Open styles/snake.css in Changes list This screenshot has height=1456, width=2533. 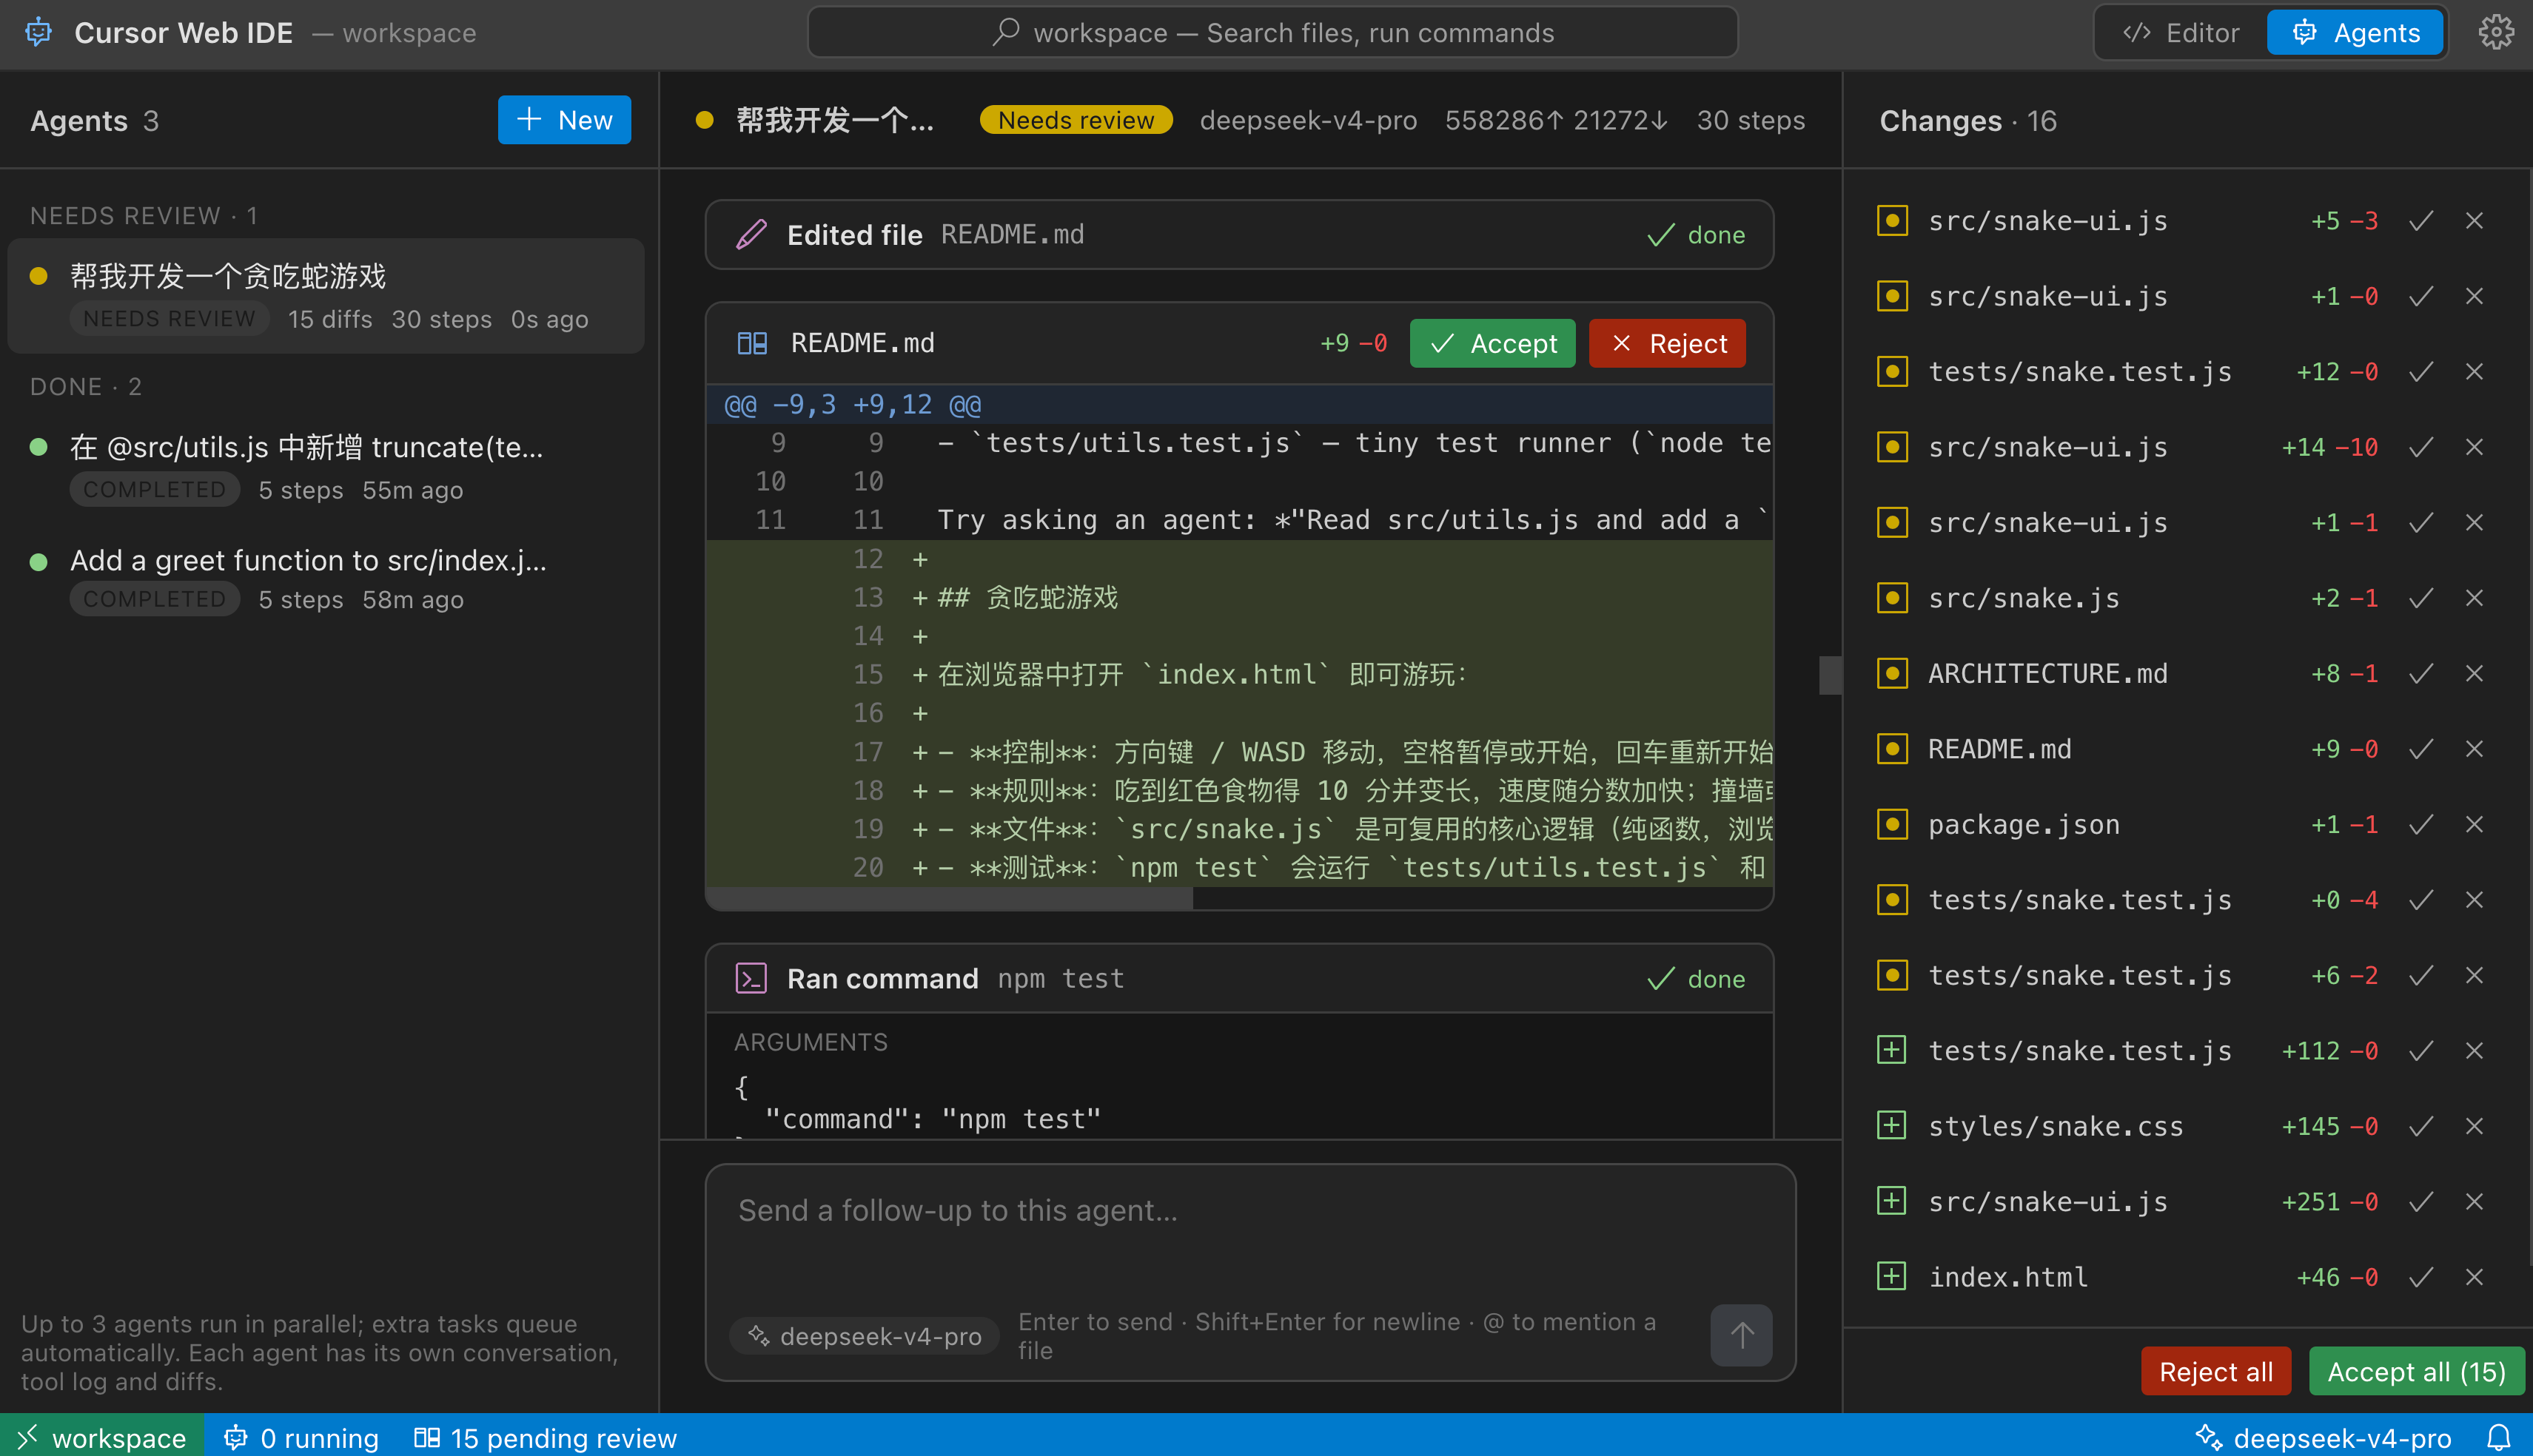[2056, 1126]
